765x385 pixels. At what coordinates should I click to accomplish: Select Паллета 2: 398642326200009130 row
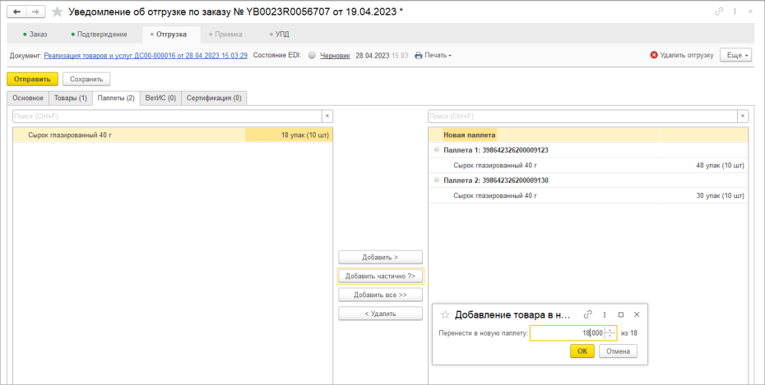pos(588,181)
